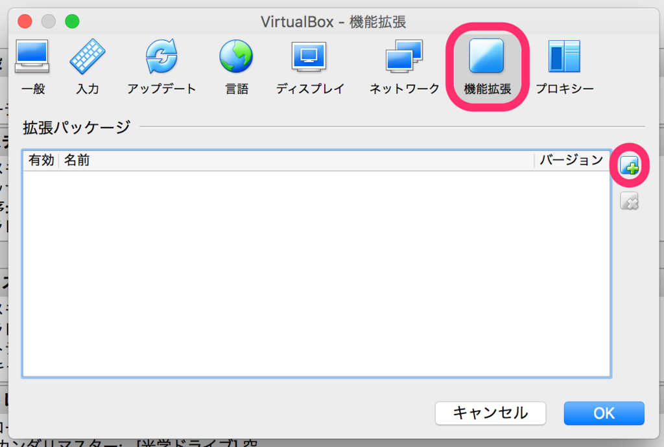The width and height of the screenshot is (664, 447).
Task: Confirm settings with the OK button
Action: (x=604, y=413)
